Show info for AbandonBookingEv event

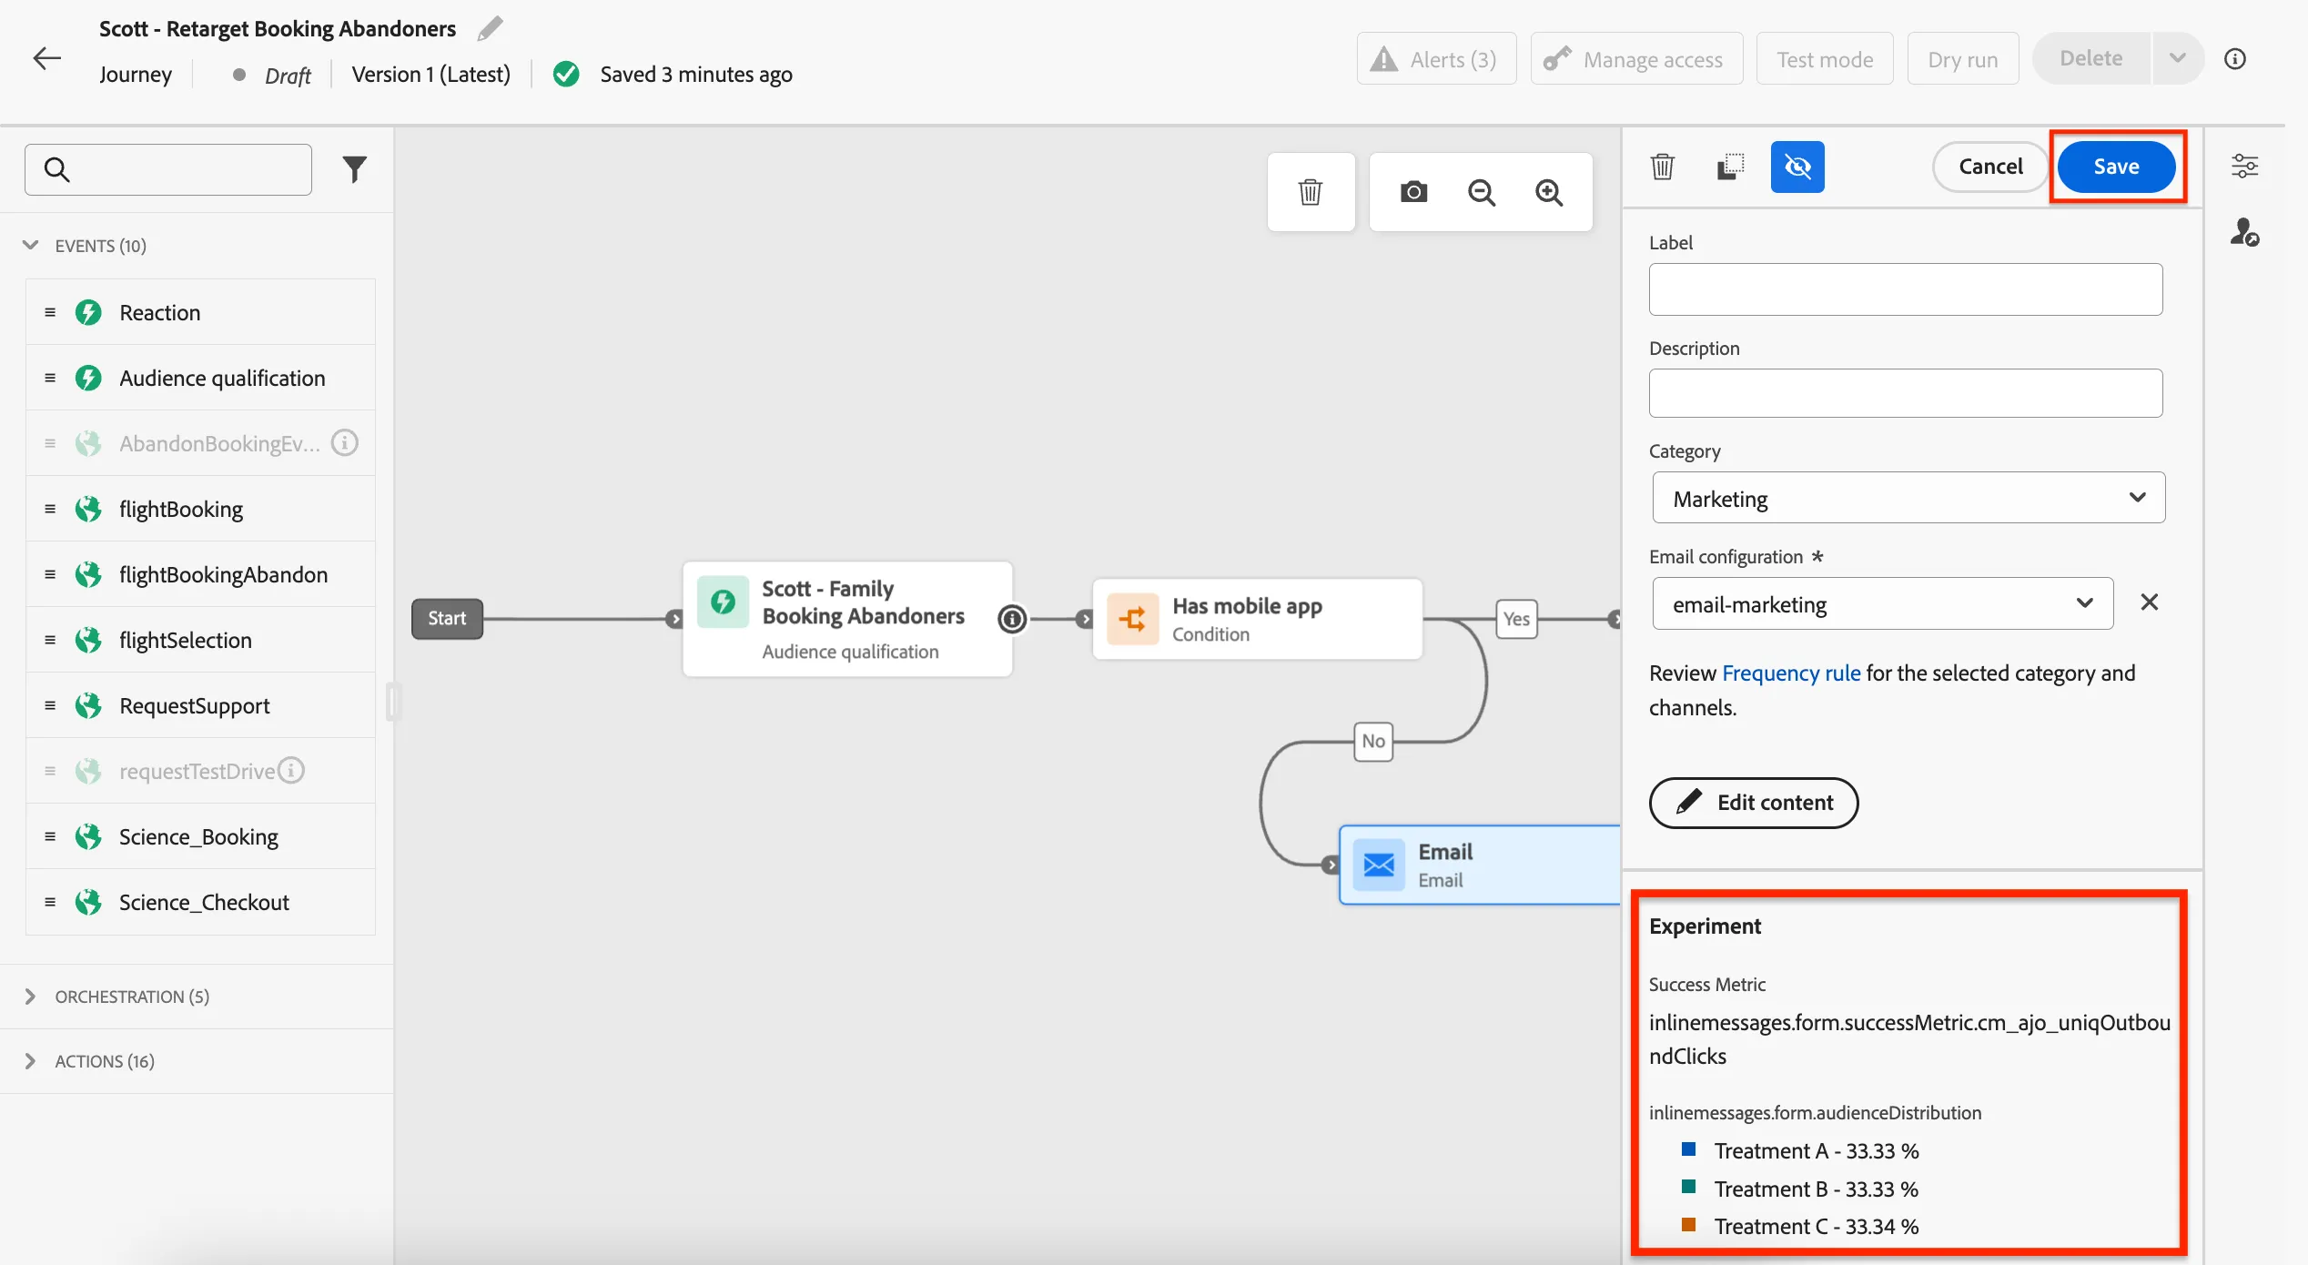(344, 443)
